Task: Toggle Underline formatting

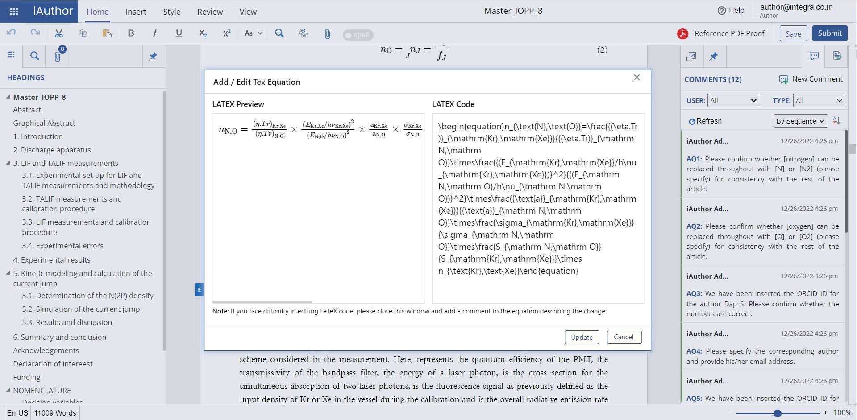Action: [179, 33]
